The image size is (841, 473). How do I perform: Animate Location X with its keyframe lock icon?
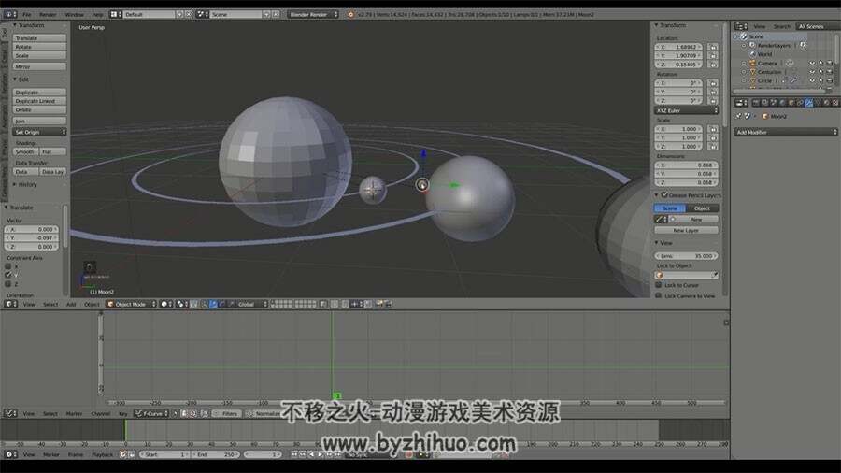713,47
